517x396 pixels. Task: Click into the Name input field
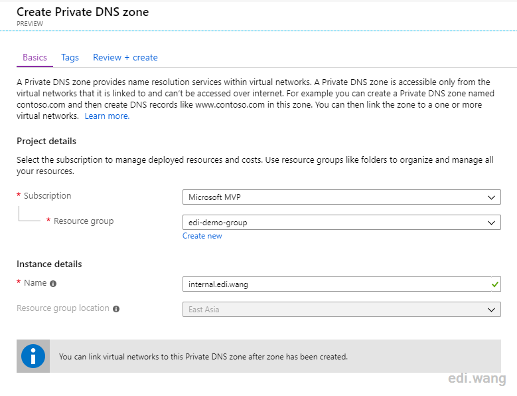point(342,284)
